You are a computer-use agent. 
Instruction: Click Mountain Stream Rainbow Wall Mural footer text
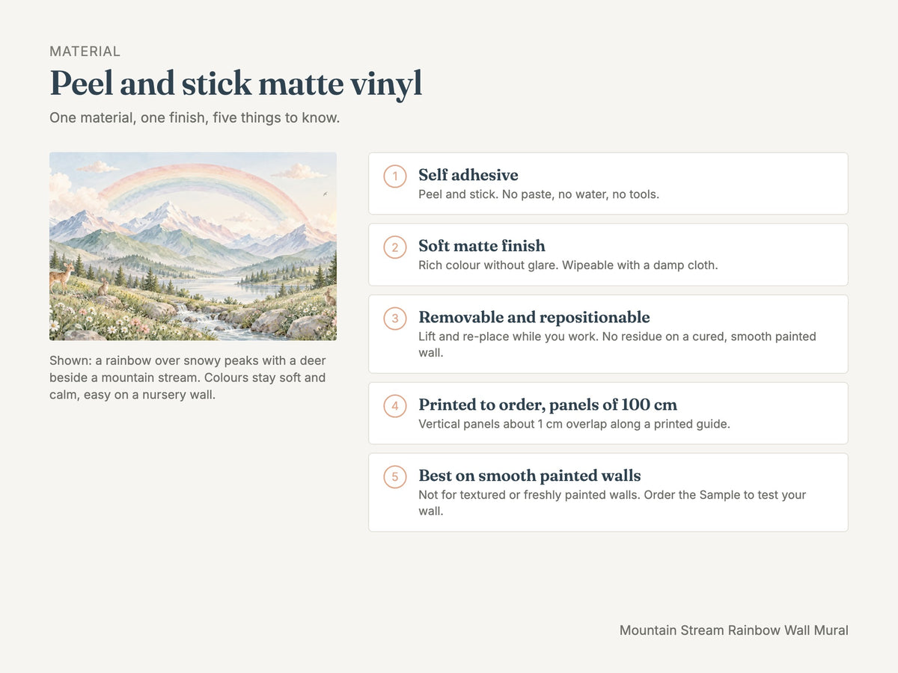click(x=734, y=630)
